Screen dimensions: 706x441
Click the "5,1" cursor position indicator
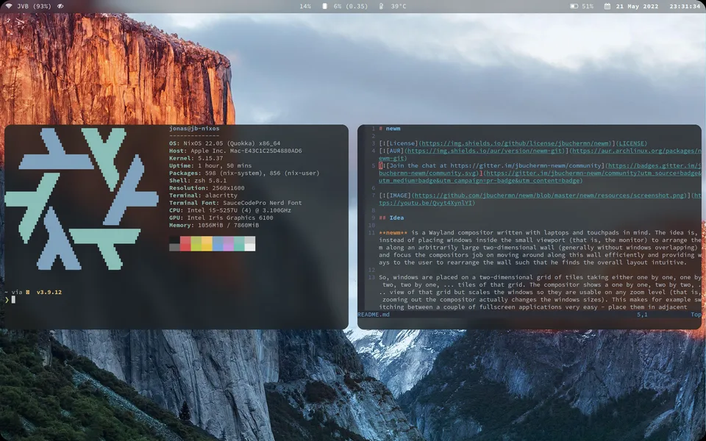click(642, 315)
